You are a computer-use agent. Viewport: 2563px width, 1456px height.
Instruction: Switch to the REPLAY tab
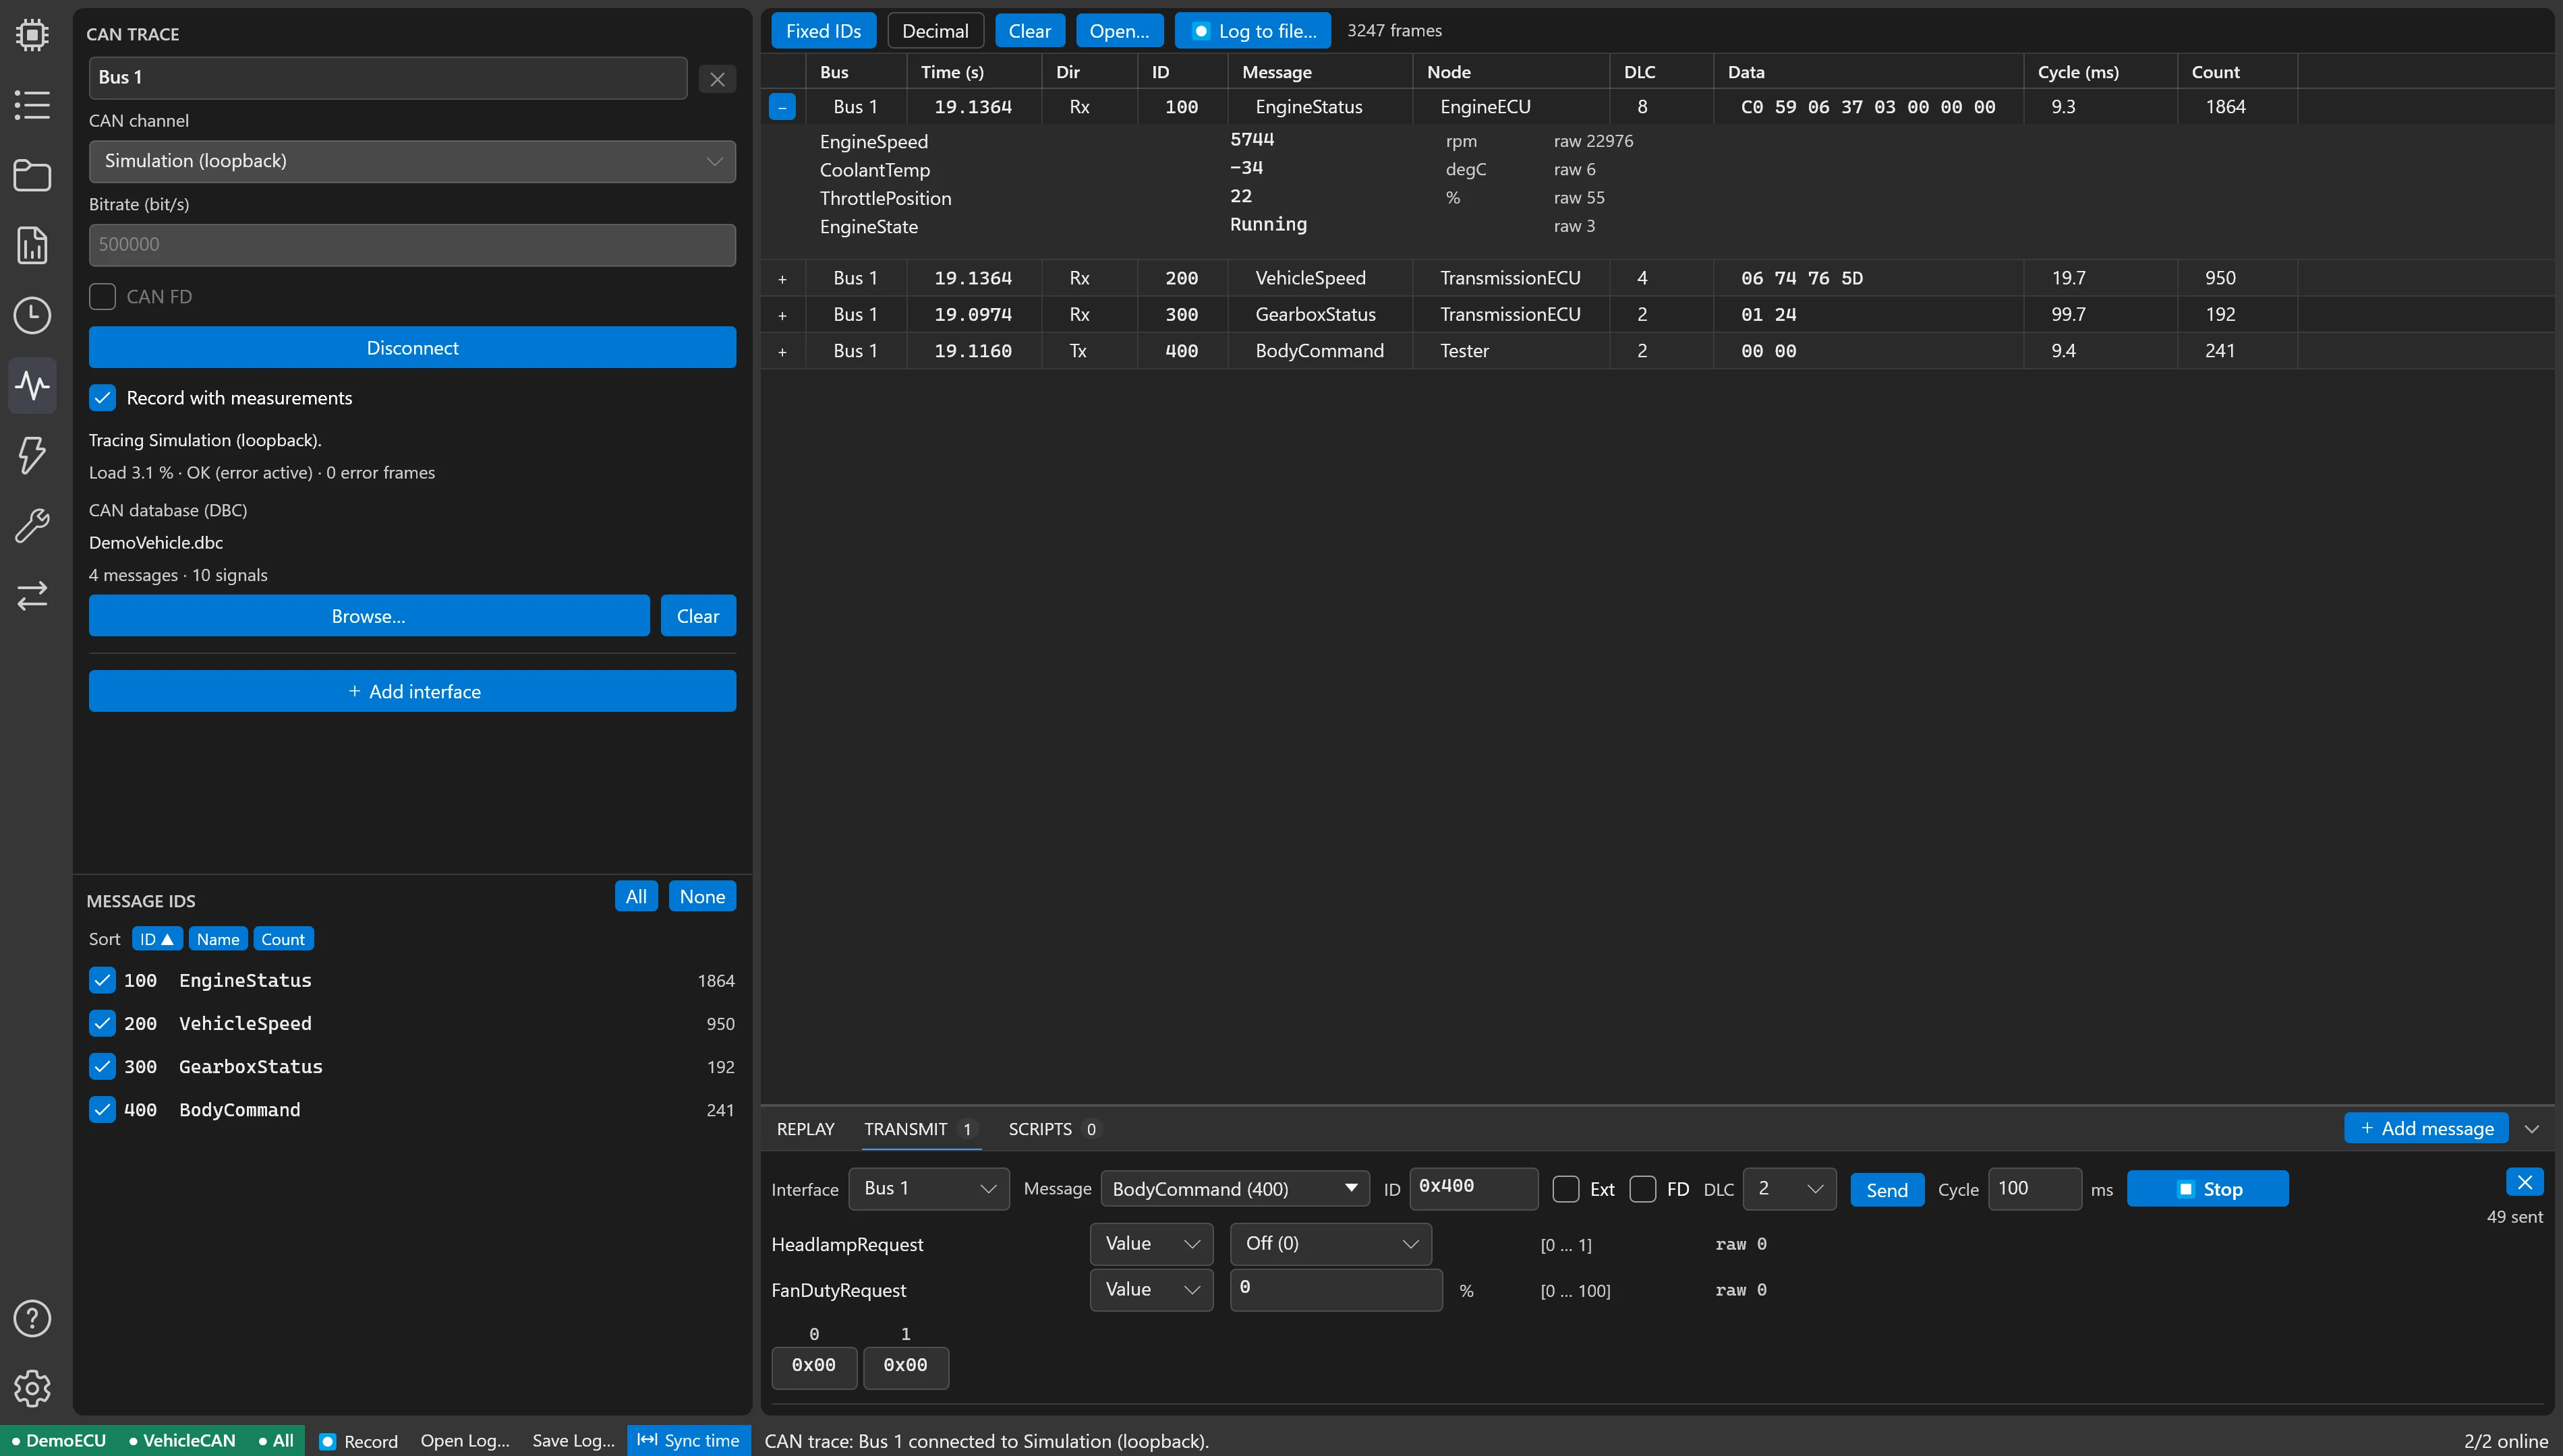[x=805, y=1129]
